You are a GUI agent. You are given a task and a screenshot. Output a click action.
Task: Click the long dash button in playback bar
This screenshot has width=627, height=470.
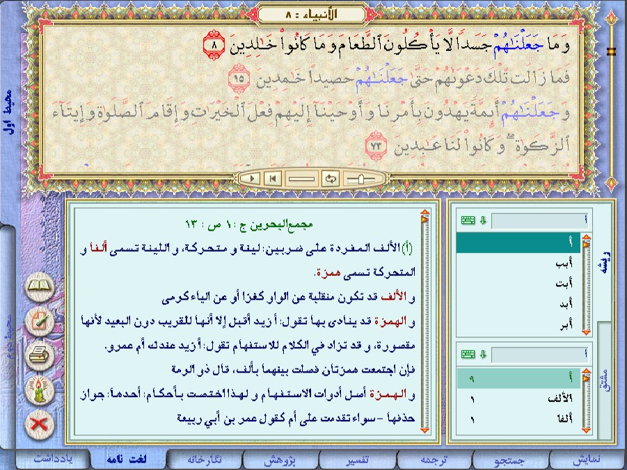(x=301, y=179)
